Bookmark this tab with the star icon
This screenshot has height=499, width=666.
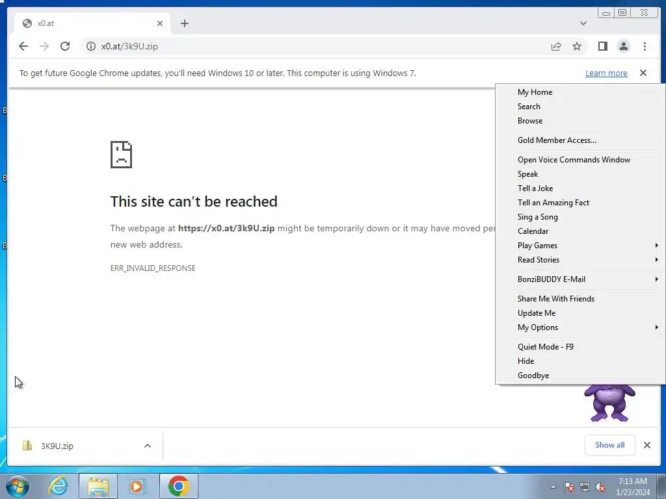point(577,46)
